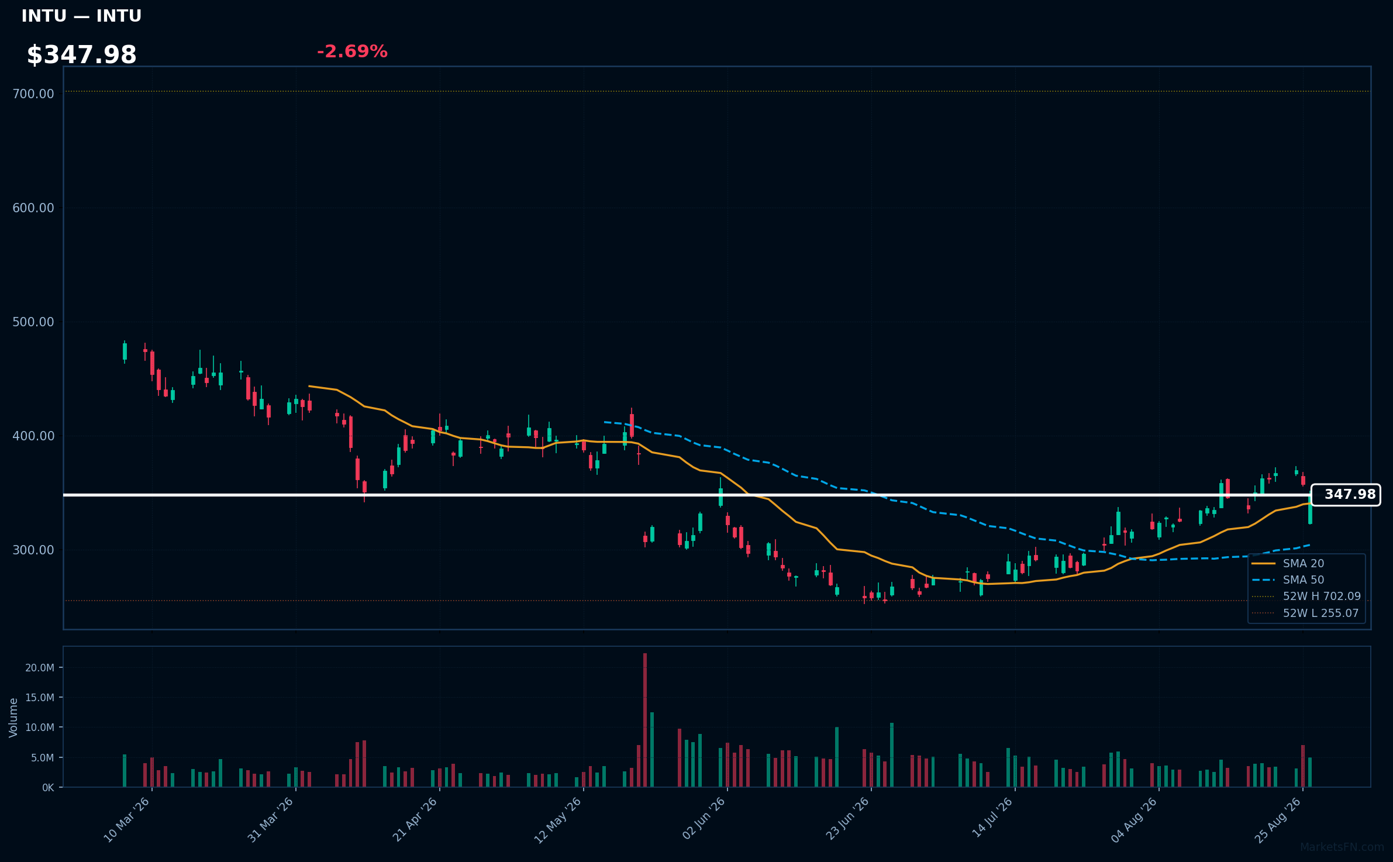Click the 300.00 price axis label
The height and width of the screenshot is (862, 1393).
pyautogui.click(x=33, y=550)
